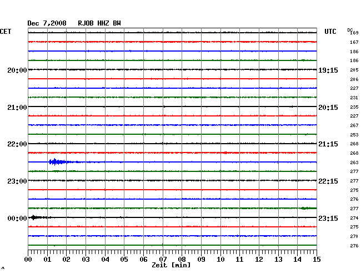Image resolution: width=361 pixels, height=274 pixels.
Task: Select the 20:00 CET time label
Action: [x=17, y=70]
